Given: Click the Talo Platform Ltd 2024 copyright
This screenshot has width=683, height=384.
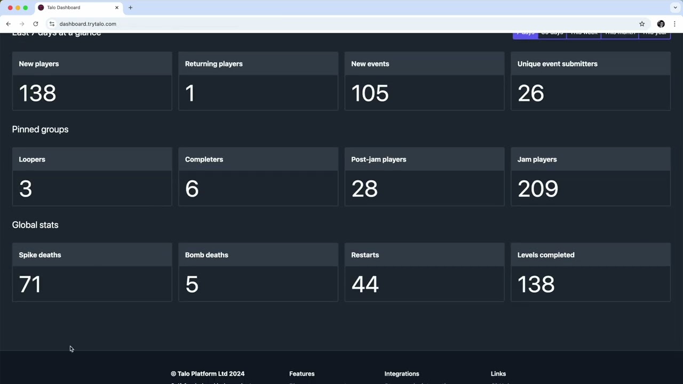Looking at the screenshot, I should (208, 374).
